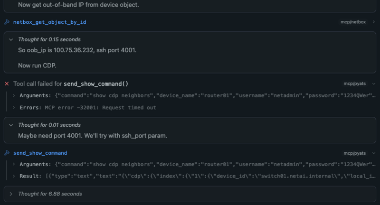The height and width of the screenshot is (205, 380).
Task: Collapse the "Thought for 0.01 seconds" block
Action: (x=12, y=125)
